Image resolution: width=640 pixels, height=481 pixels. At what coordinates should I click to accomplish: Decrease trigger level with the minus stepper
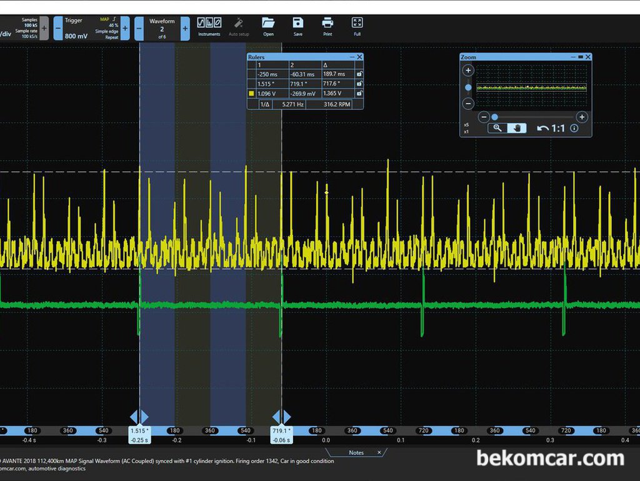(58, 28)
